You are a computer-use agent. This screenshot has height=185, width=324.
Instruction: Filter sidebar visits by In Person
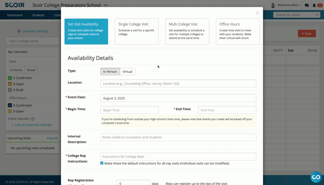[16, 70]
